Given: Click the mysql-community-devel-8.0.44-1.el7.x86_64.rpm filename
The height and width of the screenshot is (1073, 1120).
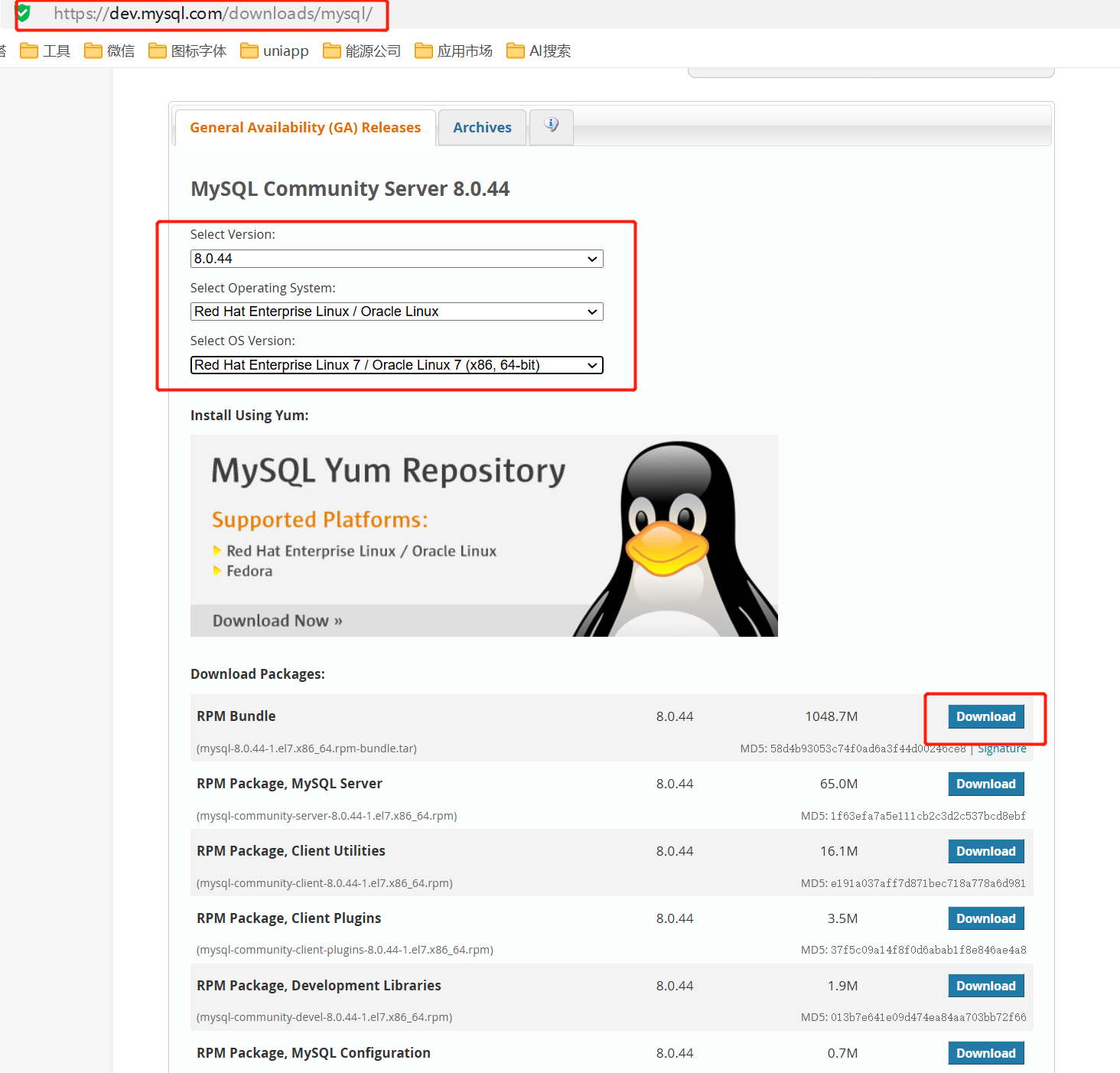Looking at the screenshot, I should pyautogui.click(x=324, y=1017).
